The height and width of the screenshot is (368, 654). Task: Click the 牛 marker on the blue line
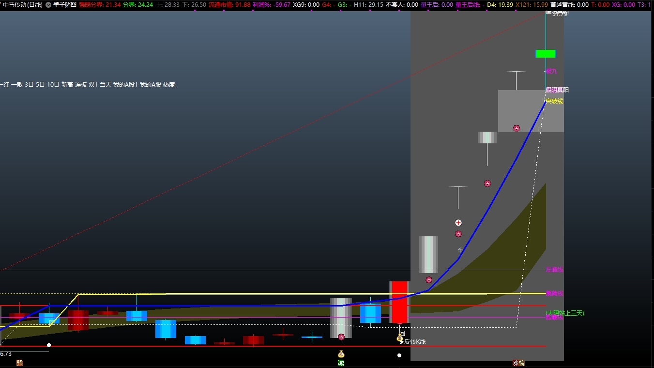[461, 250]
